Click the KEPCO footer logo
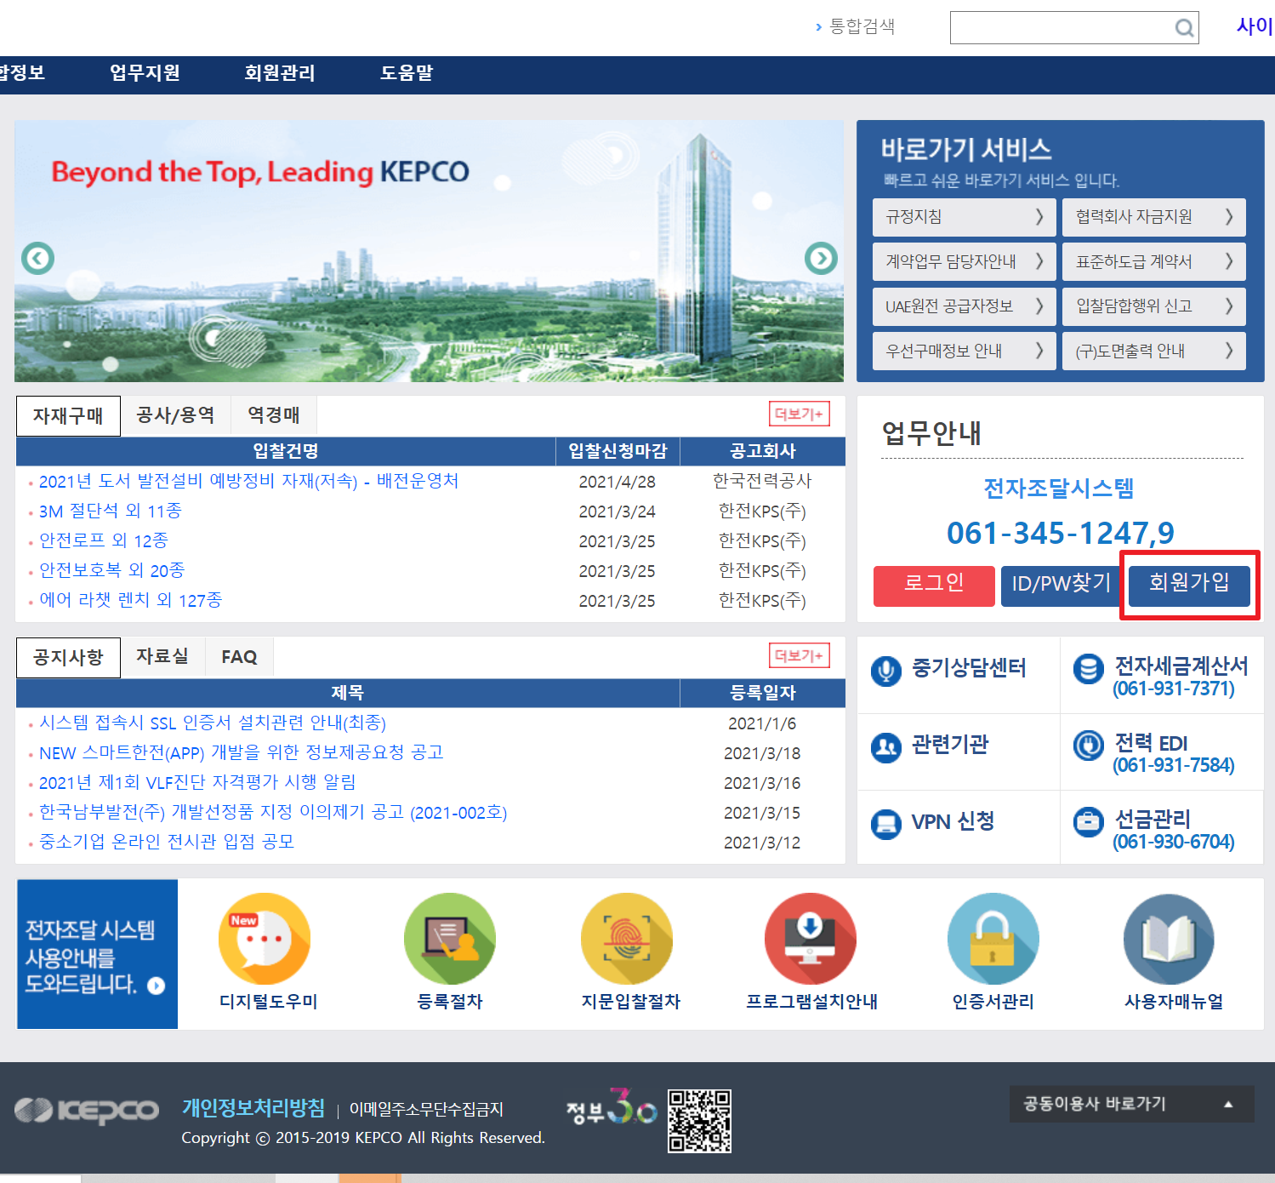Image resolution: width=1275 pixels, height=1183 pixels. (87, 1110)
